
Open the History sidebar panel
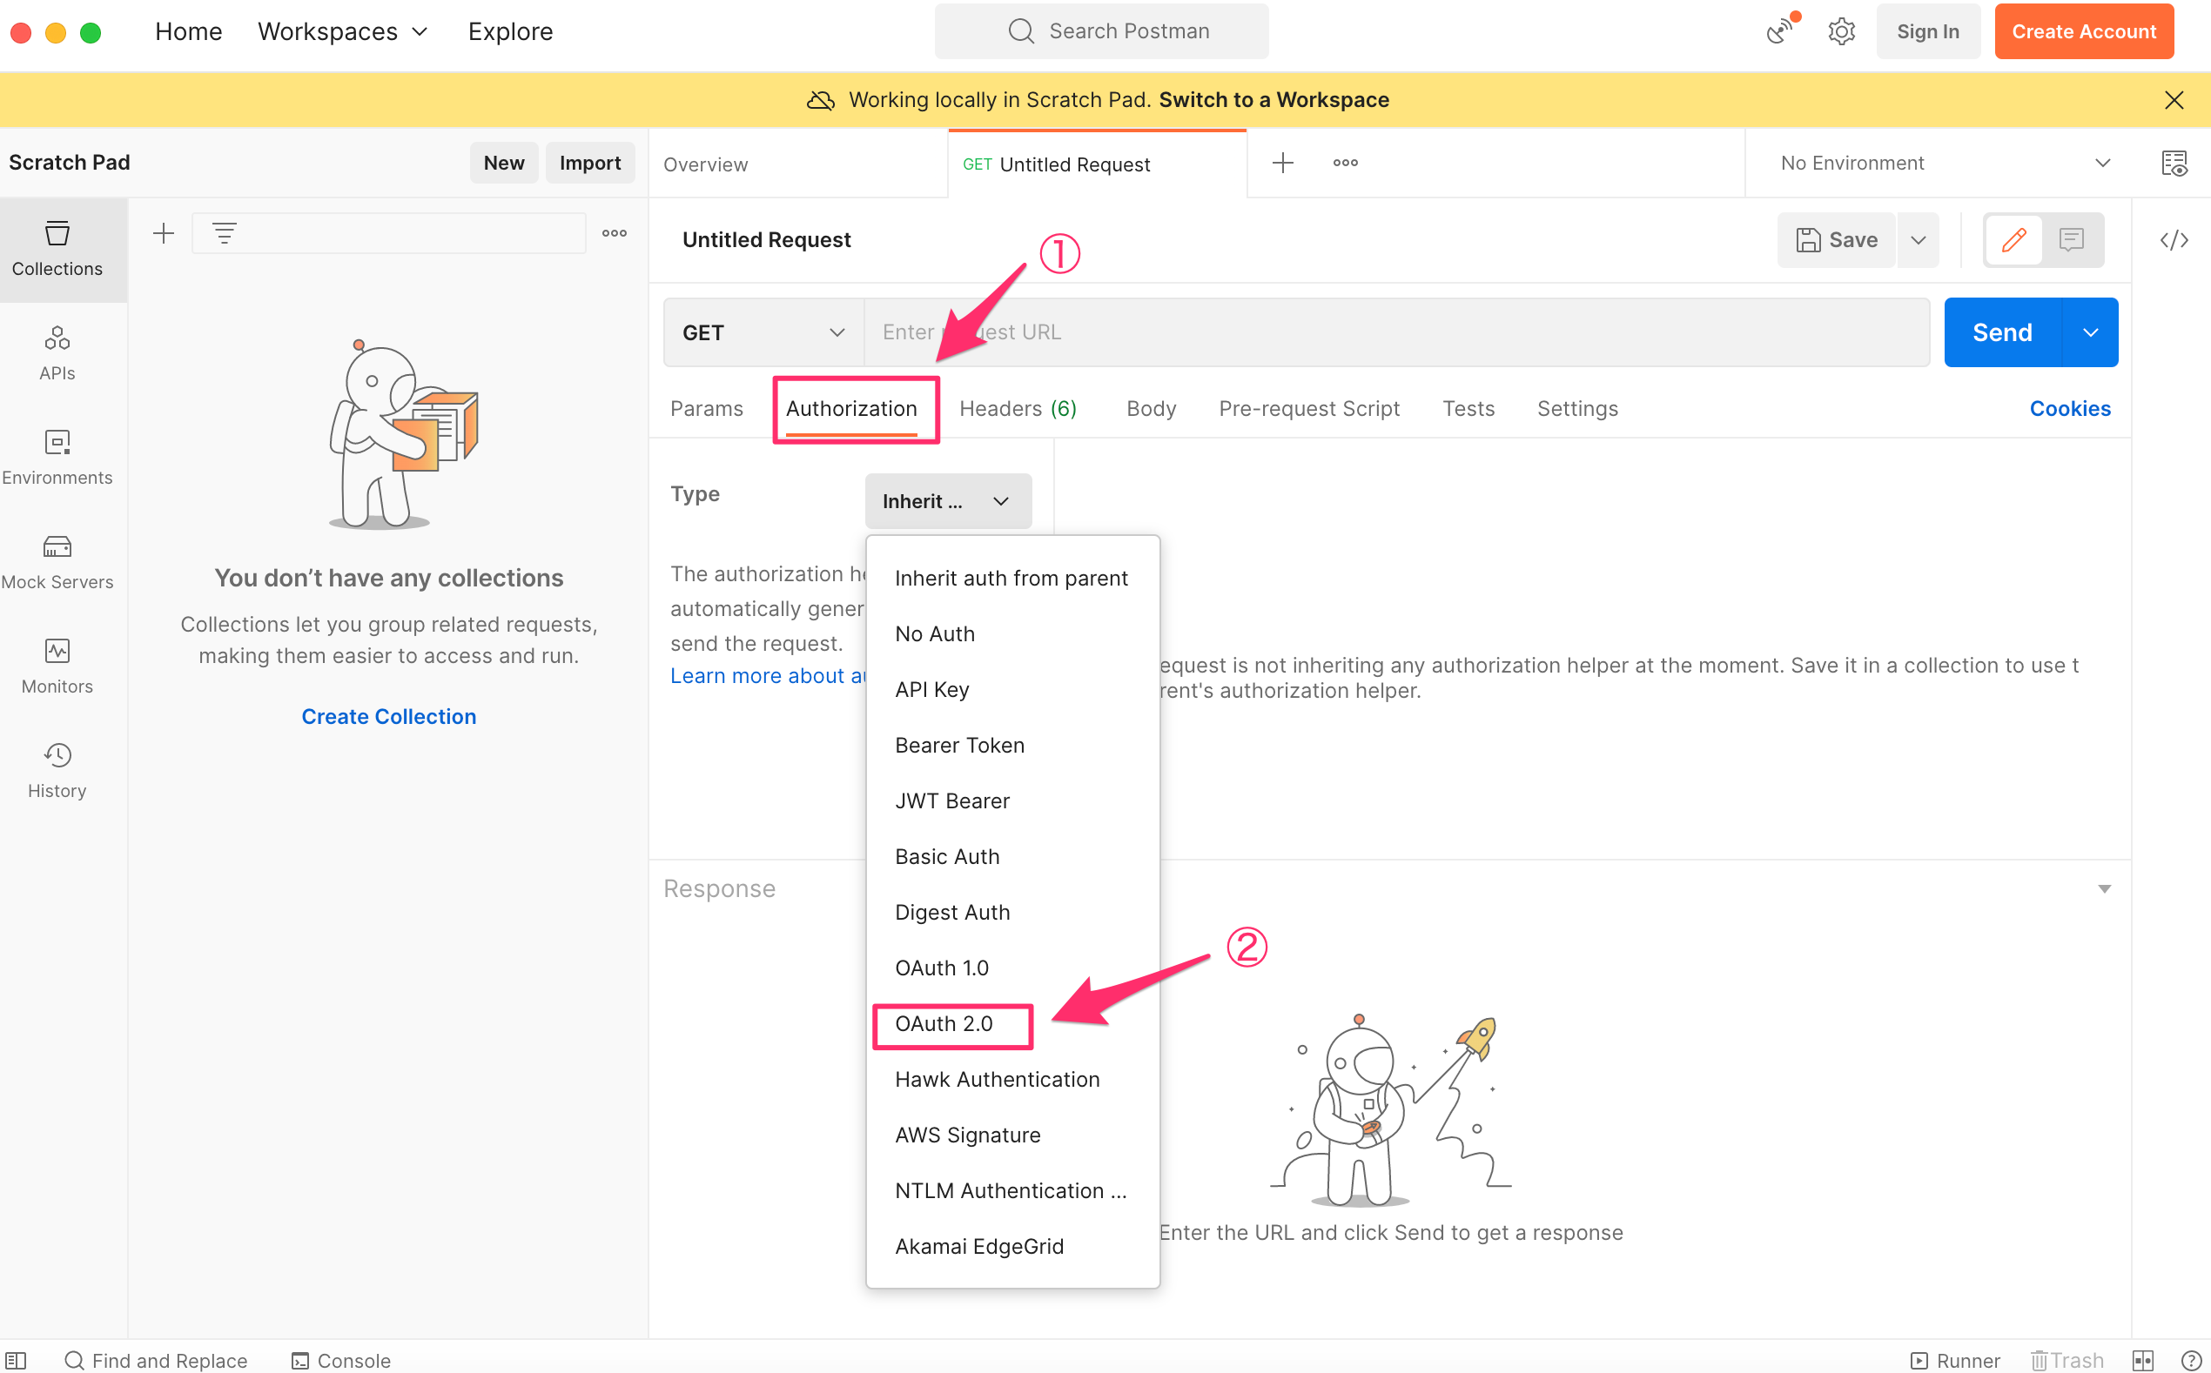click(57, 770)
